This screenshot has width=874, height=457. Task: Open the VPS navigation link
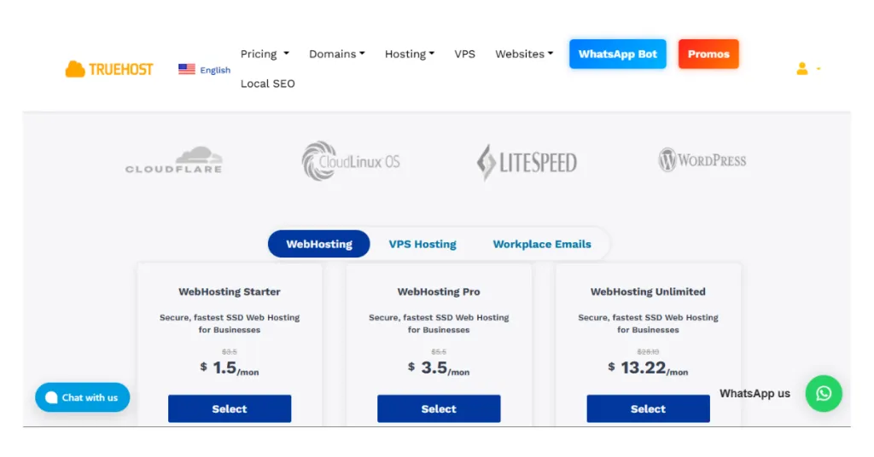click(x=465, y=54)
